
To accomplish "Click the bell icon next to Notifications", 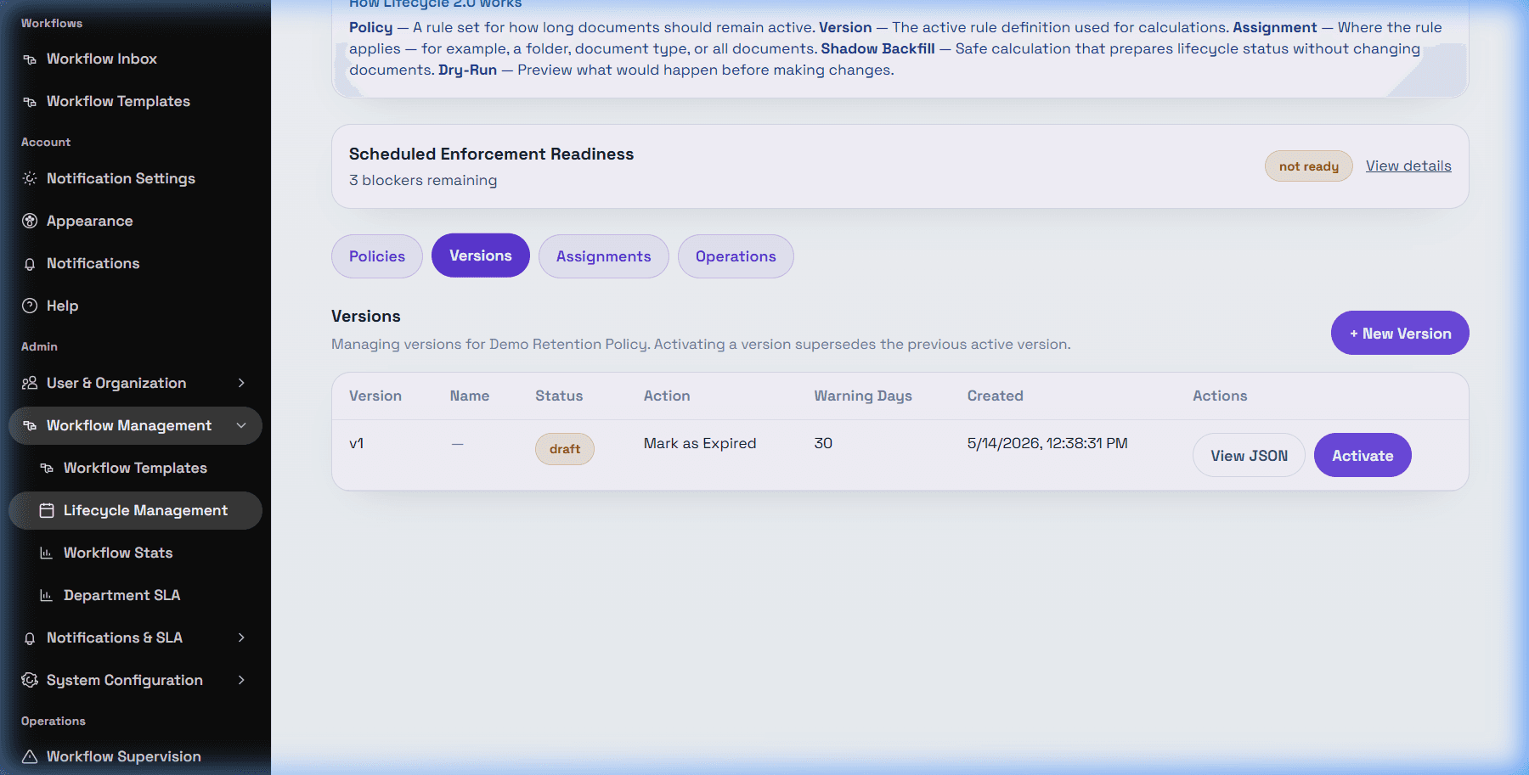I will 30,264.
